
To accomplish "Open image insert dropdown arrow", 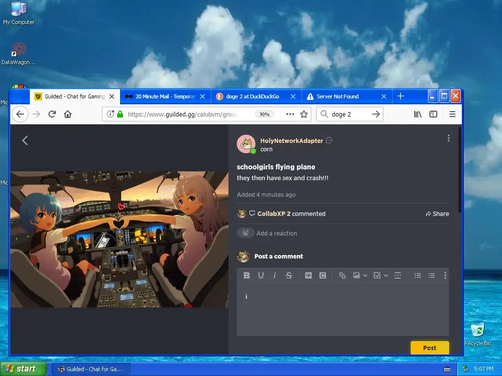I will (x=365, y=275).
